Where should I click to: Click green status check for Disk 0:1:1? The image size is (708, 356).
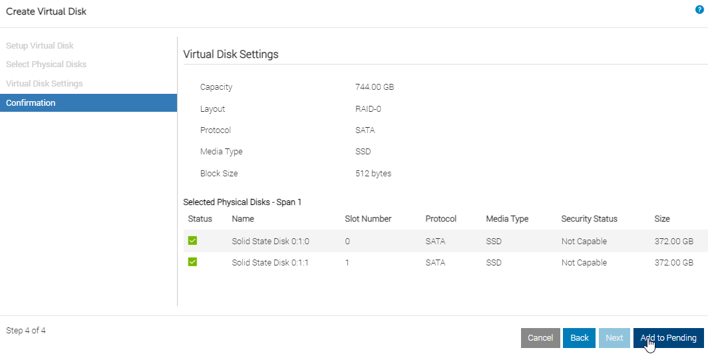pyautogui.click(x=193, y=262)
